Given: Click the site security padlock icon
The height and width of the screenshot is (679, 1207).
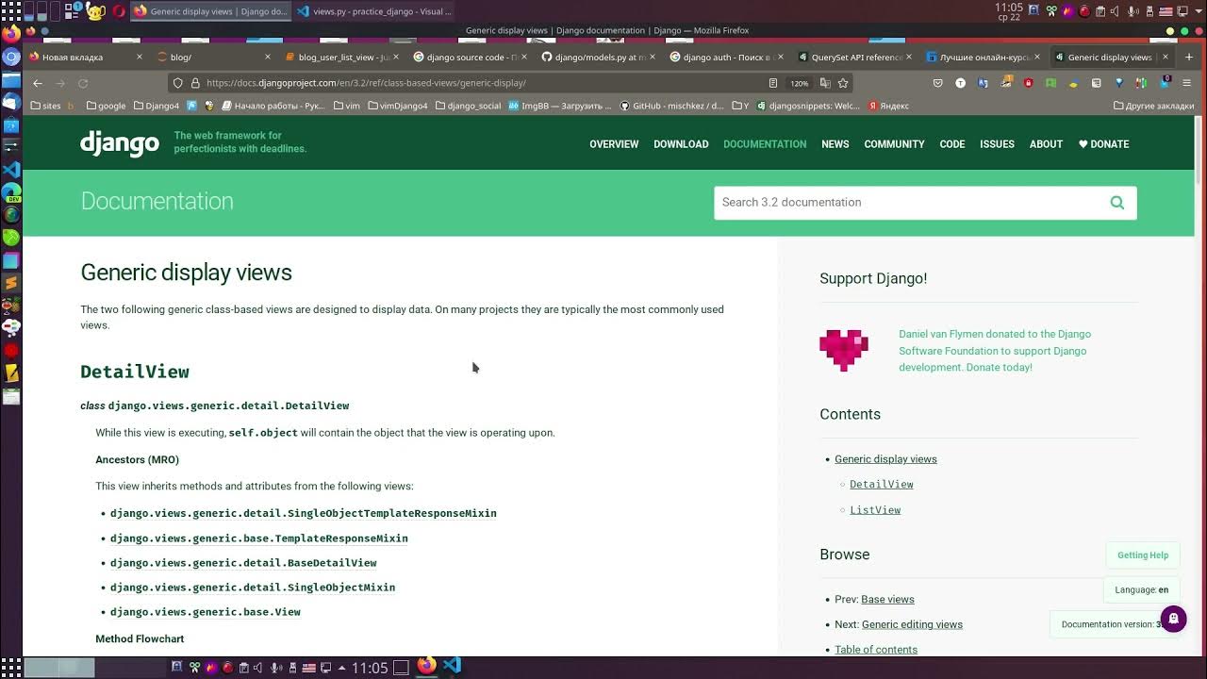Looking at the screenshot, I should pyautogui.click(x=195, y=83).
